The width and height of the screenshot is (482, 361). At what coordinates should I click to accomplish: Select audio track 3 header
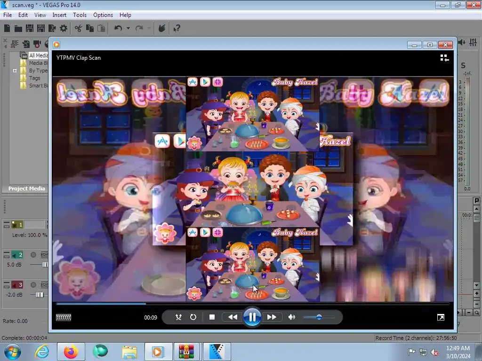(x=17, y=285)
